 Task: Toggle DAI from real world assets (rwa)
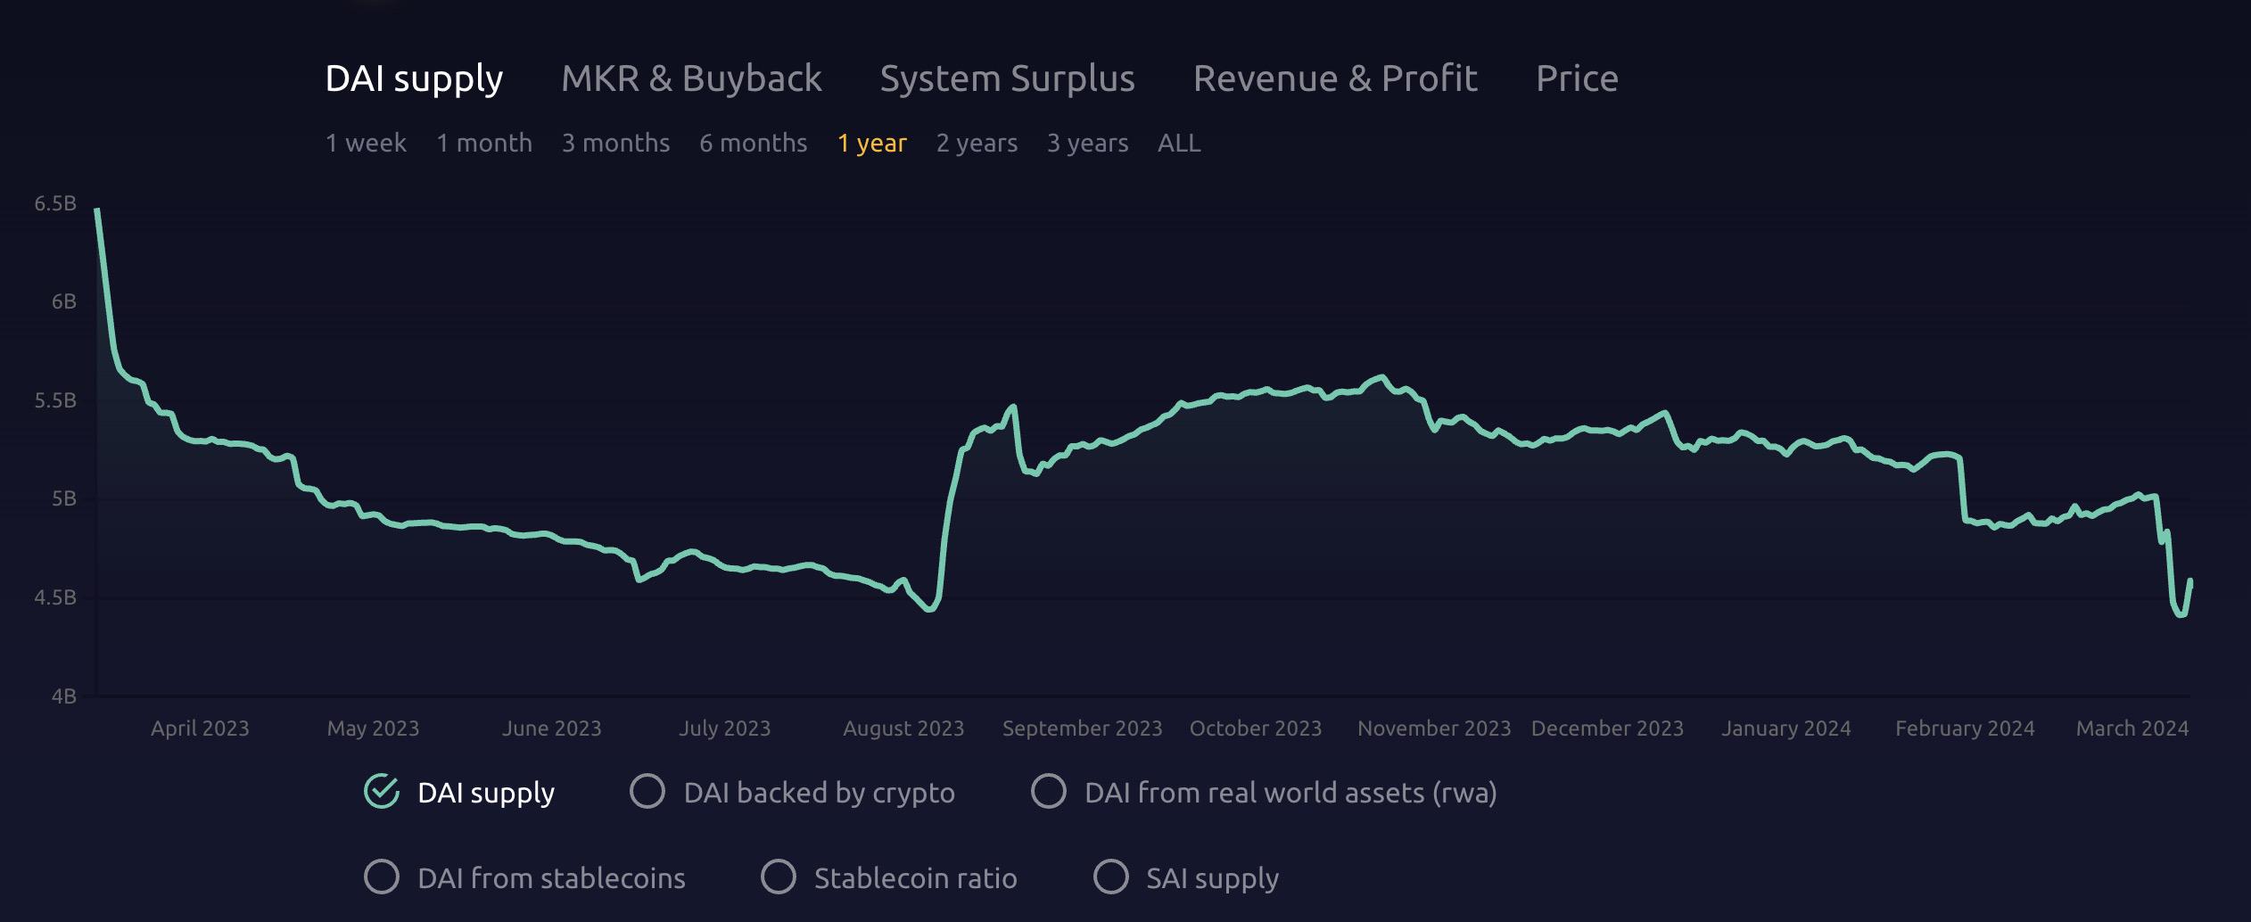pyautogui.click(x=1049, y=791)
